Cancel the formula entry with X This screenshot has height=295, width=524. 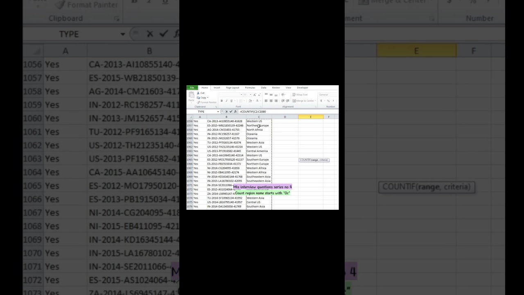click(226, 111)
